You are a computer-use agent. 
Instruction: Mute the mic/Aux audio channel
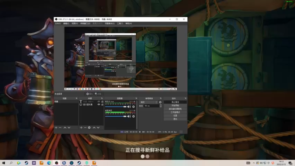[x=129, y=107]
